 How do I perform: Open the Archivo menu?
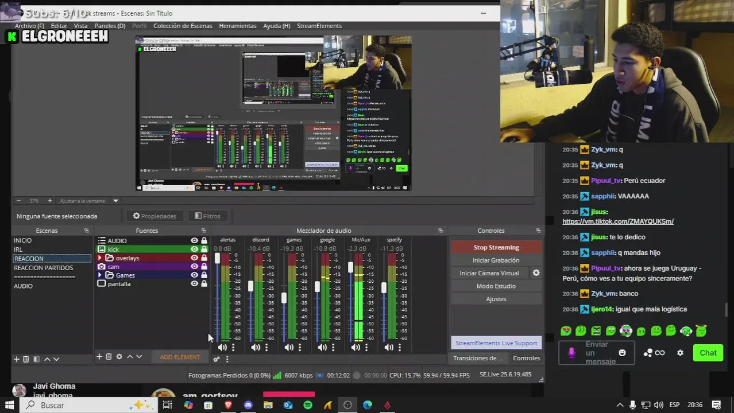pyautogui.click(x=29, y=26)
